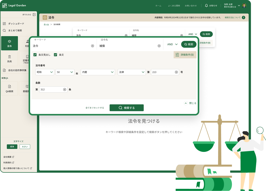
Task: Clear background キーワード field
Action: [x=126, y=35]
